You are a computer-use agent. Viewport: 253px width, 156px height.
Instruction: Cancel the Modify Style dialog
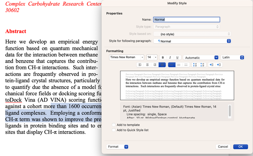[x=223, y=147]
